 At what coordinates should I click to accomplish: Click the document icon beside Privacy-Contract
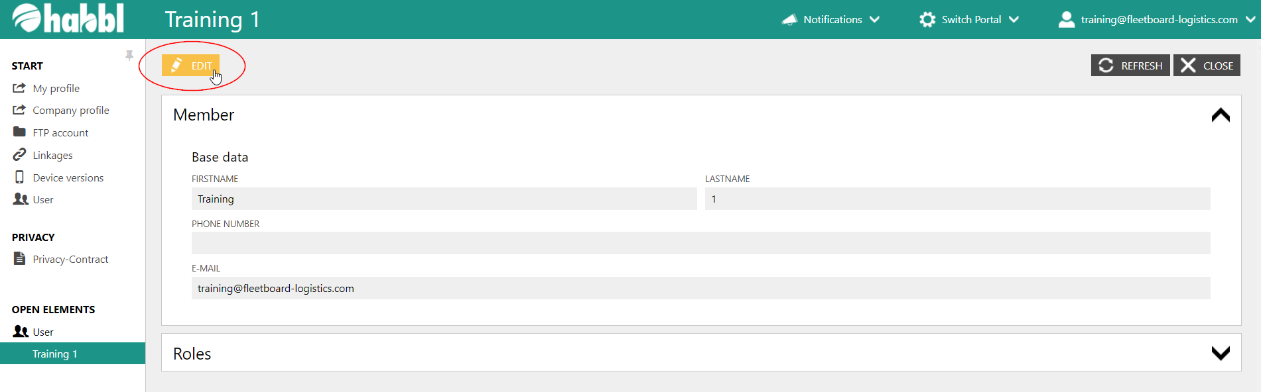(x=19, y=259)
